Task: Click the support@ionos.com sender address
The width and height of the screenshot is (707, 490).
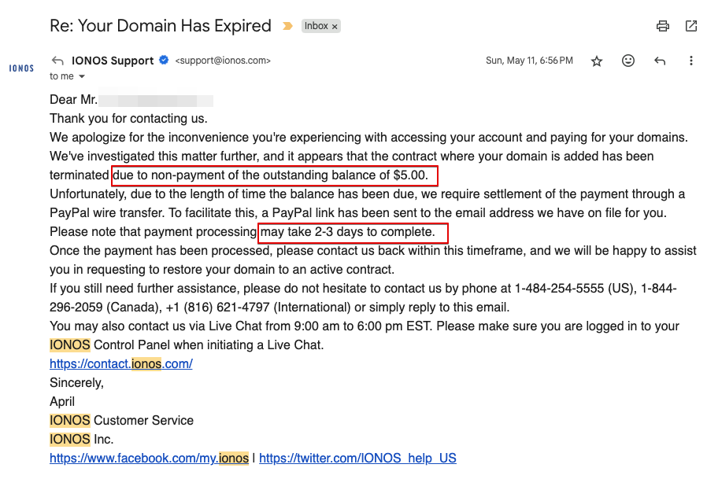Action: 223,61
